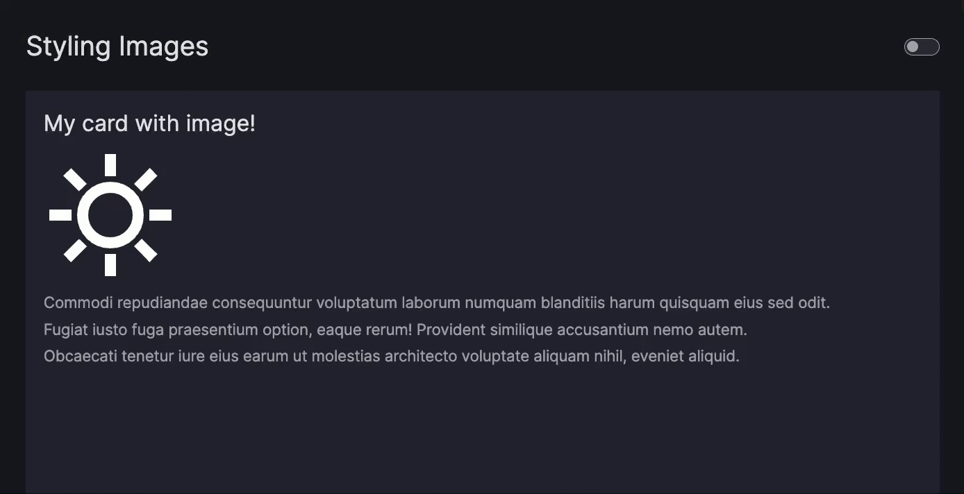Screen dimensions: 964x494
Task: Select the center circle of the sun icon
Action: point(110,214)
